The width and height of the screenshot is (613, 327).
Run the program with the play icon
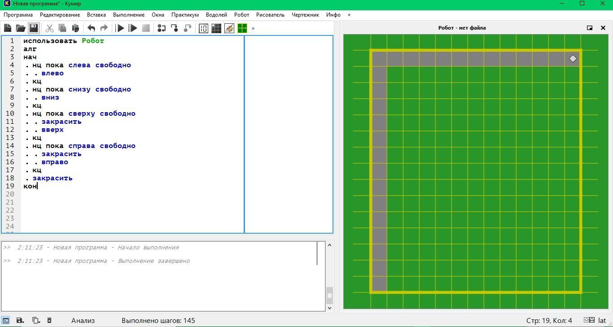(120, 28)
